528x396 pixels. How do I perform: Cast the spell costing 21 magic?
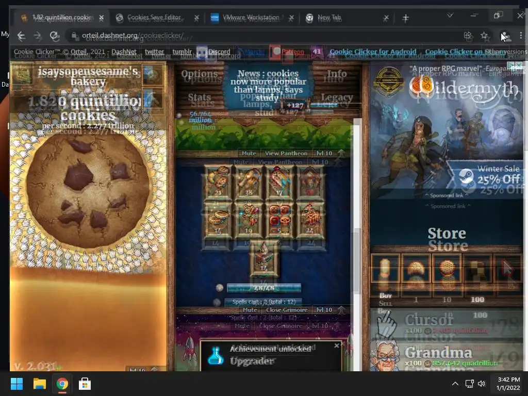[x=218, y=182]
